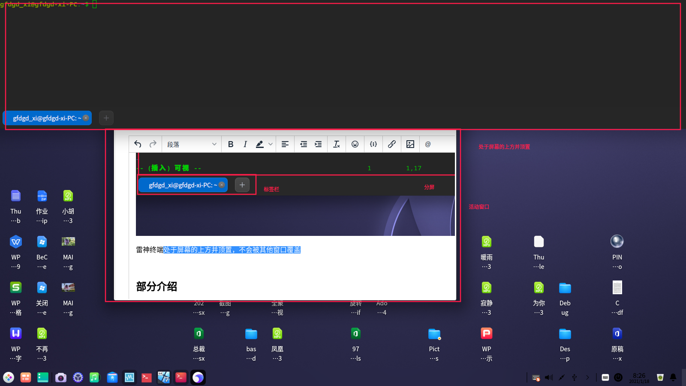Open the power button menu in the dock

[x=618, y=377]
